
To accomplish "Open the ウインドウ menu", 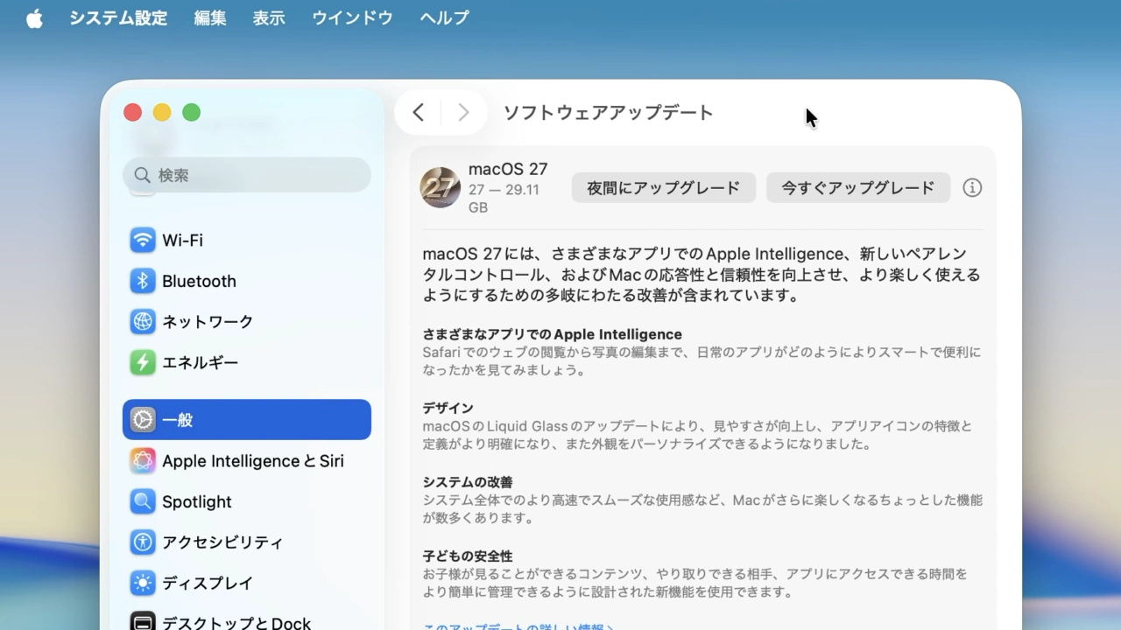I will click(352, 18).
